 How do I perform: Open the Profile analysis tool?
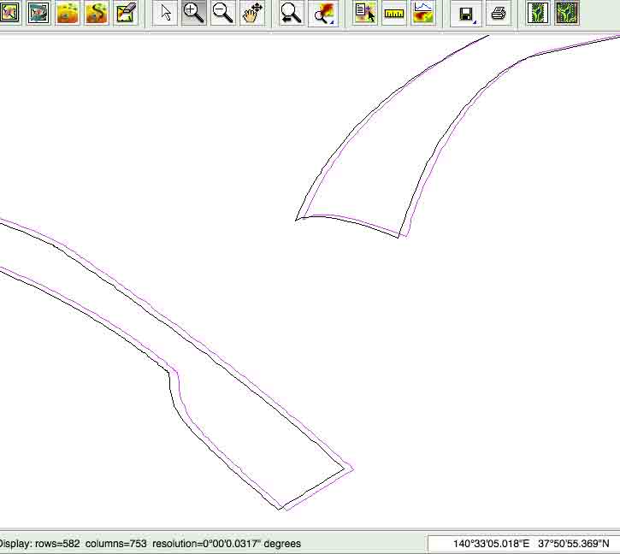(x=423, y=13)
